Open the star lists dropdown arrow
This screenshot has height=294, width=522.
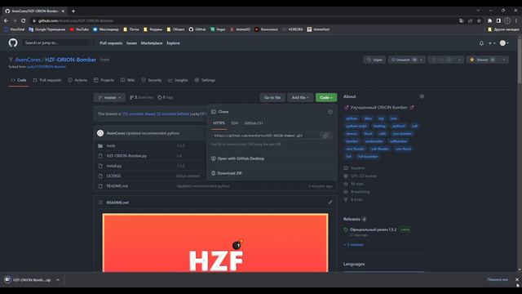[503, 60]
